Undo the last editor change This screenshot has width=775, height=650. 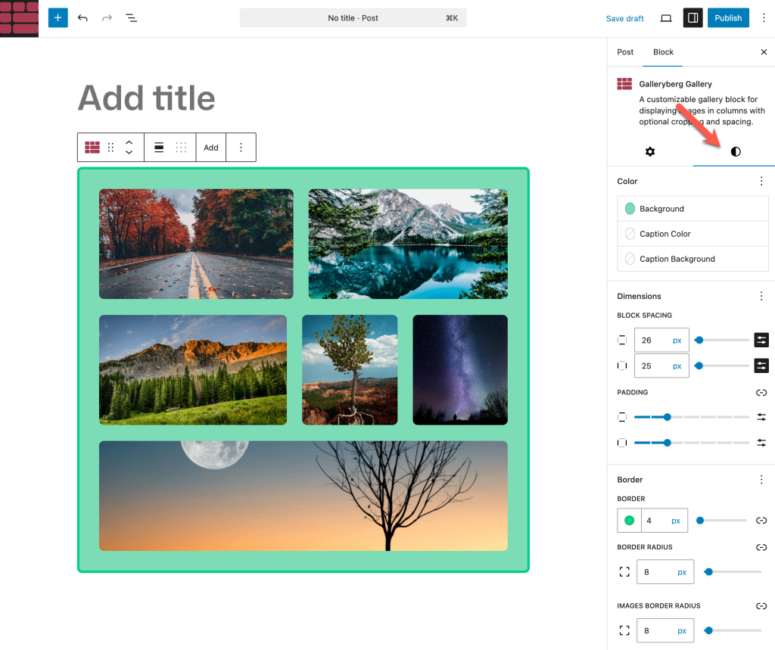(82, 18)
